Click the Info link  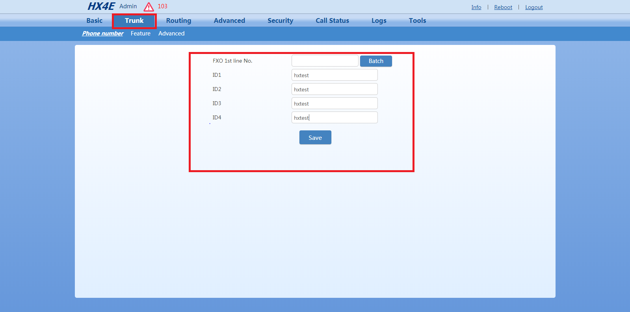[476, 7]
